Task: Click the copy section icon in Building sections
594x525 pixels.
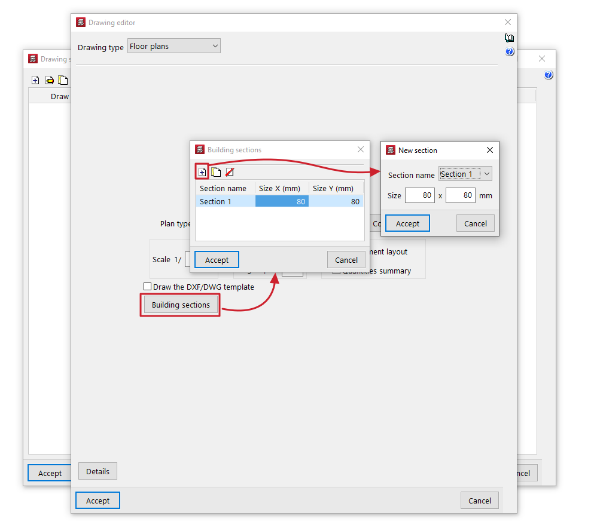Action: point(216,172)
